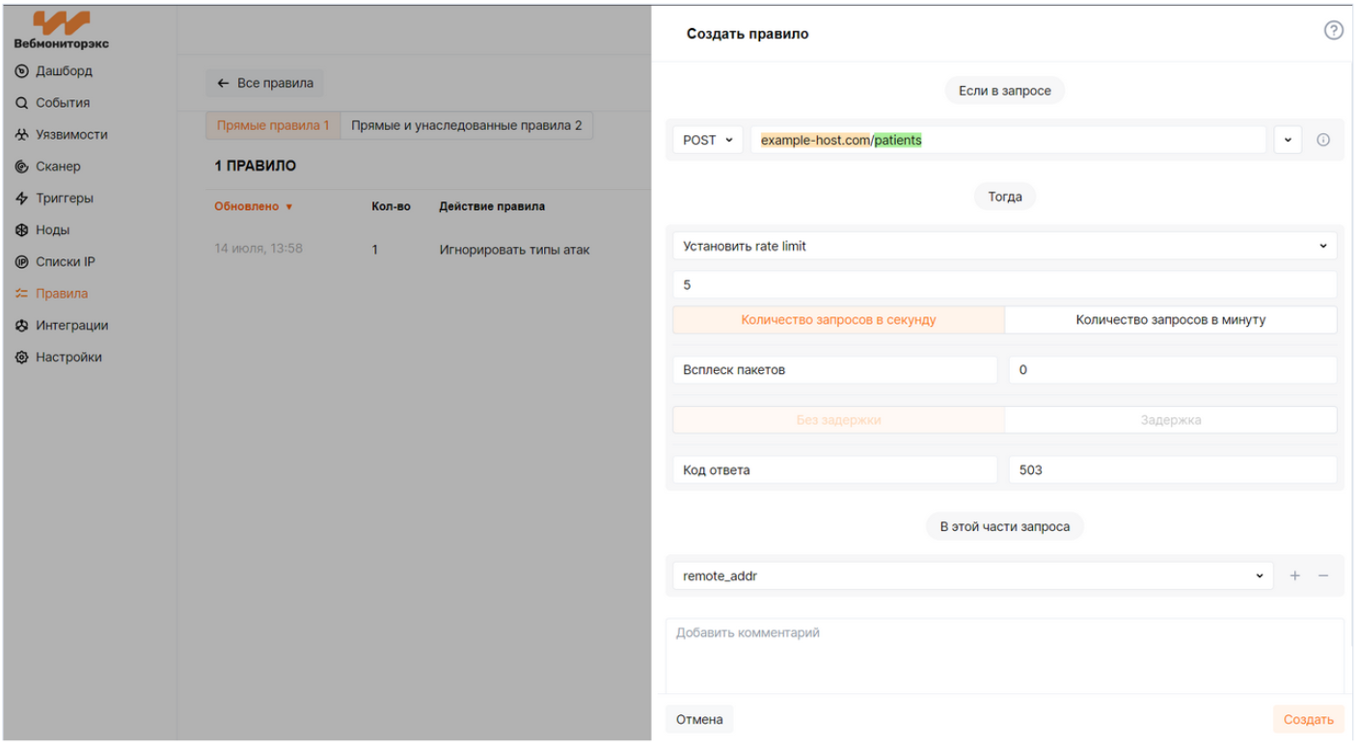
Task: Click the 'Создать' button
Action: click(x=1308, y=719)
